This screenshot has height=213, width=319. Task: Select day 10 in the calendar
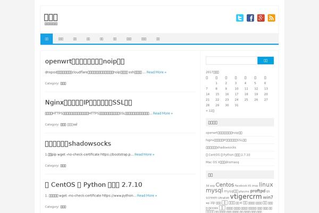[x=237, y=89]
